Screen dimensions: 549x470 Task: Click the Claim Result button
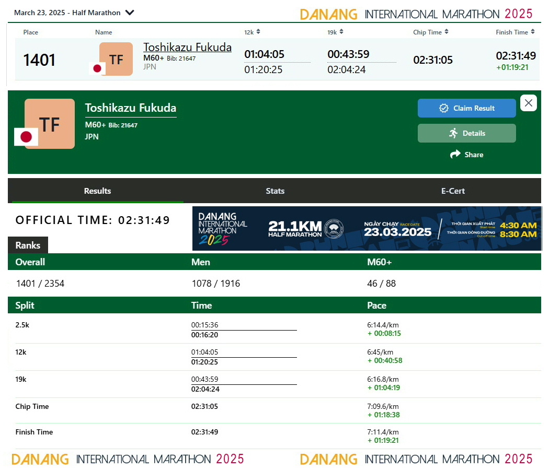tap(466, 108)
